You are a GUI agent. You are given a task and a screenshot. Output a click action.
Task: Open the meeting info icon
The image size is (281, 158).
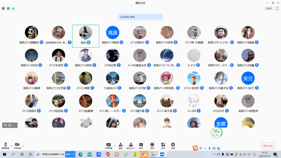[3, 8]
